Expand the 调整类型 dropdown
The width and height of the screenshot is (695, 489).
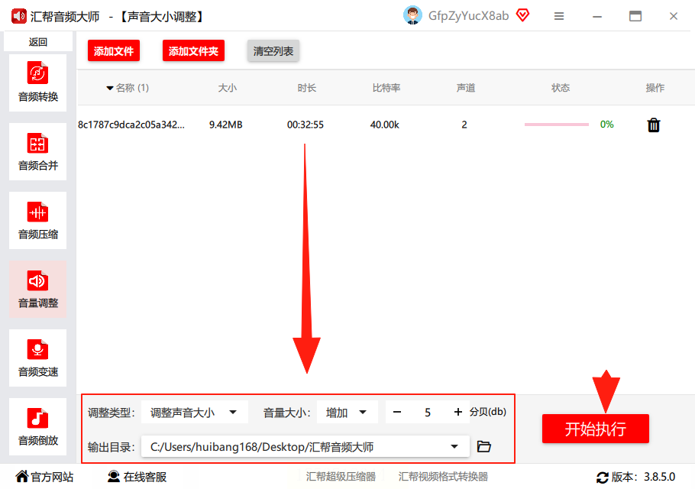coord(195,413)
